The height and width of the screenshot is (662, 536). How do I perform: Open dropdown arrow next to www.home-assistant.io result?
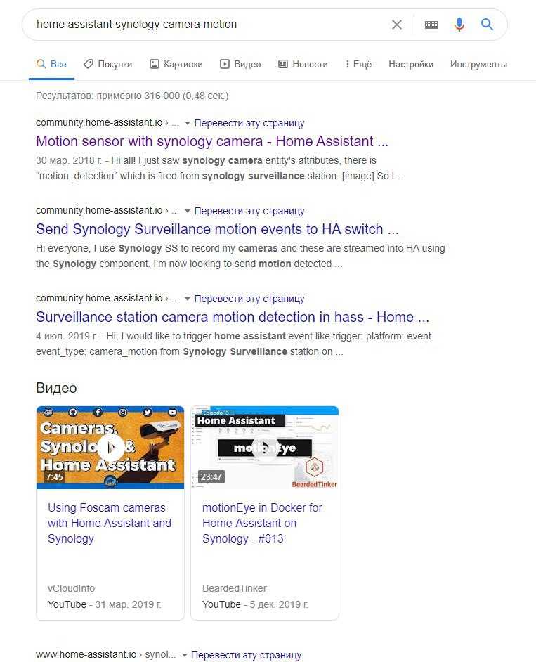(185, 655)
